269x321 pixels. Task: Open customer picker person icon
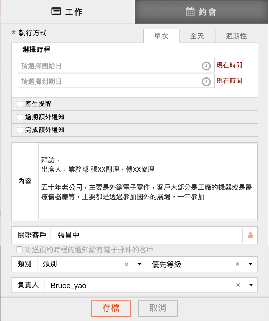tap(250, 235)
